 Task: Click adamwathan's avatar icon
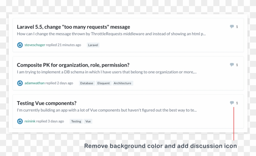(20, 83)
